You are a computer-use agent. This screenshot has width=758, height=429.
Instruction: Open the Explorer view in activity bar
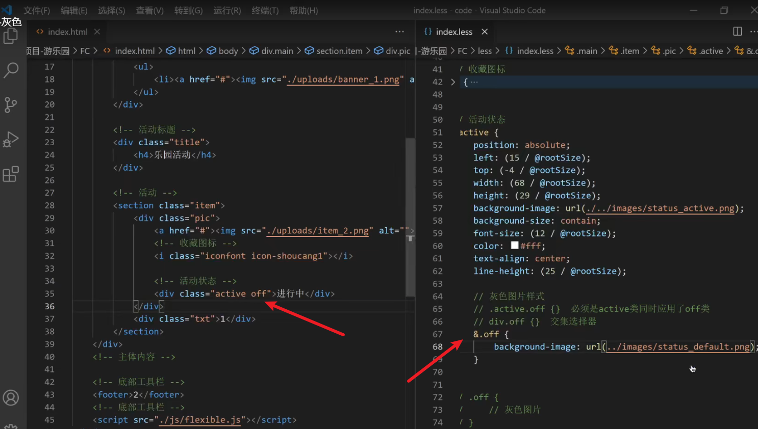(x=11, y=36)
